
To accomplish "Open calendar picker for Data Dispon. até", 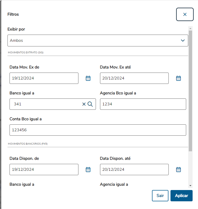I will [x=178, y=170].
